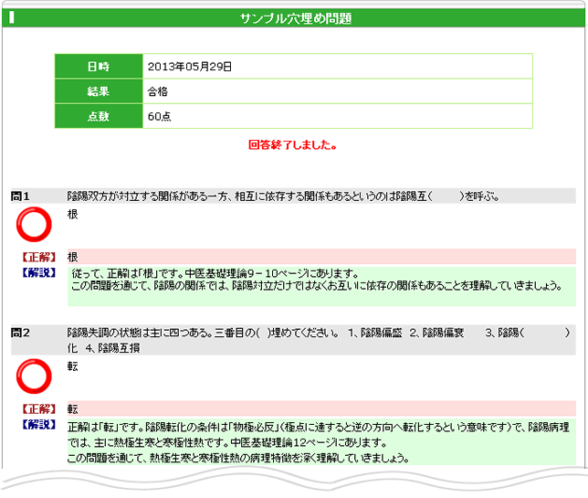Viewport: 588px width, 498px height.
Task: Click the 問1 explanation mentioning 中医基礎理論9-10ページ
Action: 321,286
